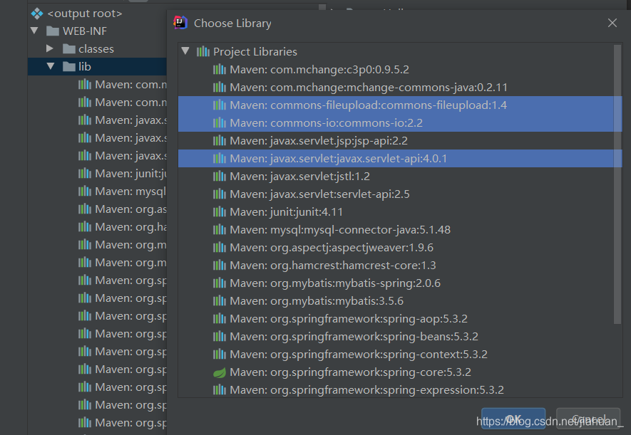The height and width of the screenshot is (435, 631).
Task: Click library icon of servlet-api:2.5
Action: tap(220, 194)
